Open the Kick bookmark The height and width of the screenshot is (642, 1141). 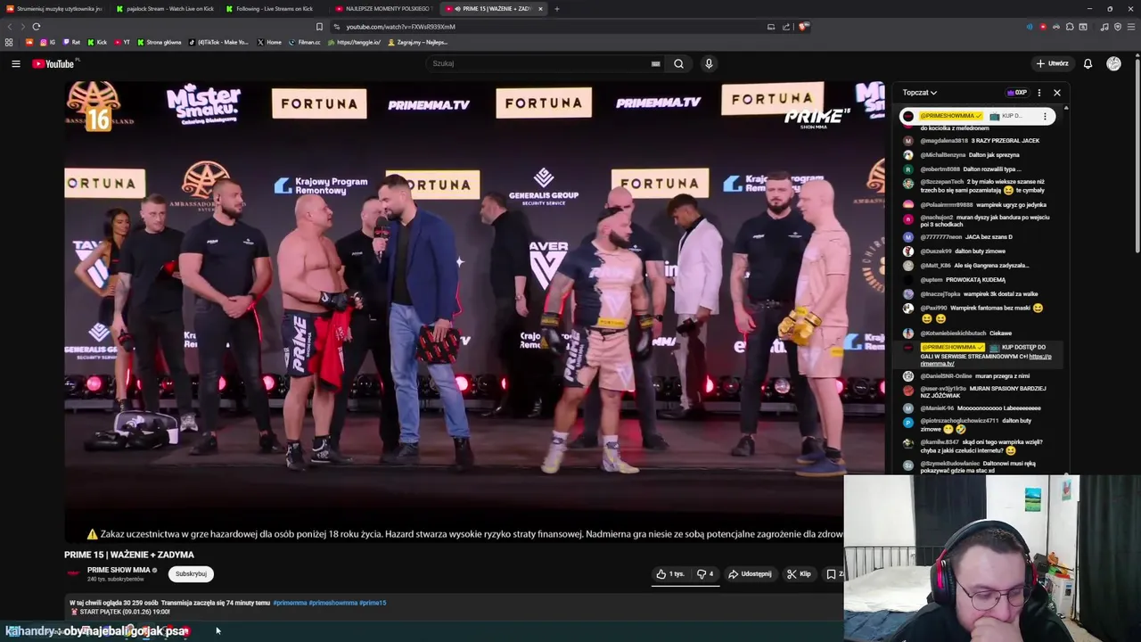(97, 42)
